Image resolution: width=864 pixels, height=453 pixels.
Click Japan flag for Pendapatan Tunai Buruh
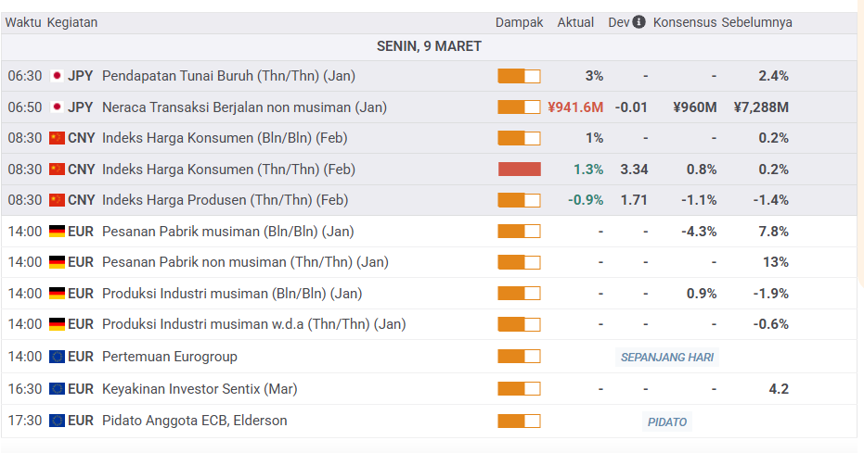point(57,76)
